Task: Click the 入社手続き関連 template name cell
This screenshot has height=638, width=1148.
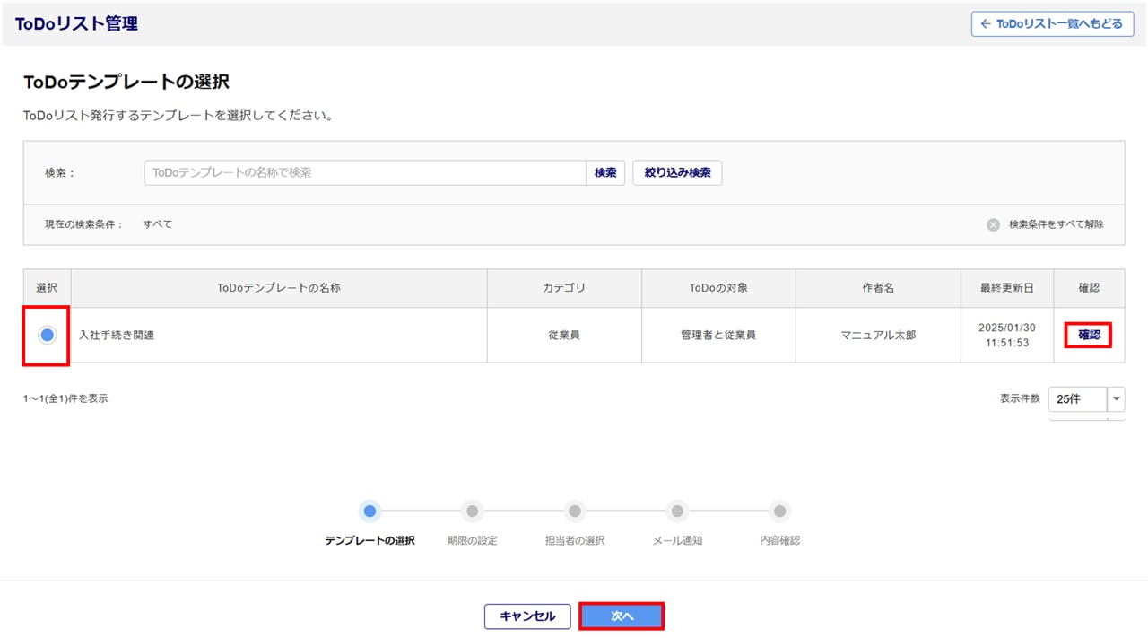Action: (x=117, y=336)
